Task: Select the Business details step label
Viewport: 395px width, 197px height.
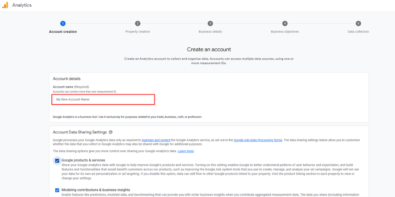Action: 210,32
